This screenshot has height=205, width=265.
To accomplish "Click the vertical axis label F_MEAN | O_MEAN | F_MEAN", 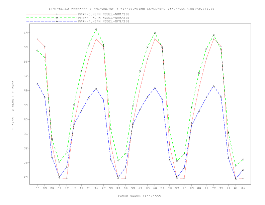I will (13, 105).
